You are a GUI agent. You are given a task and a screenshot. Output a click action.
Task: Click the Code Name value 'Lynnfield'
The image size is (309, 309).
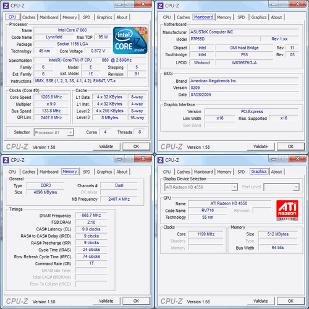(54, 37)
